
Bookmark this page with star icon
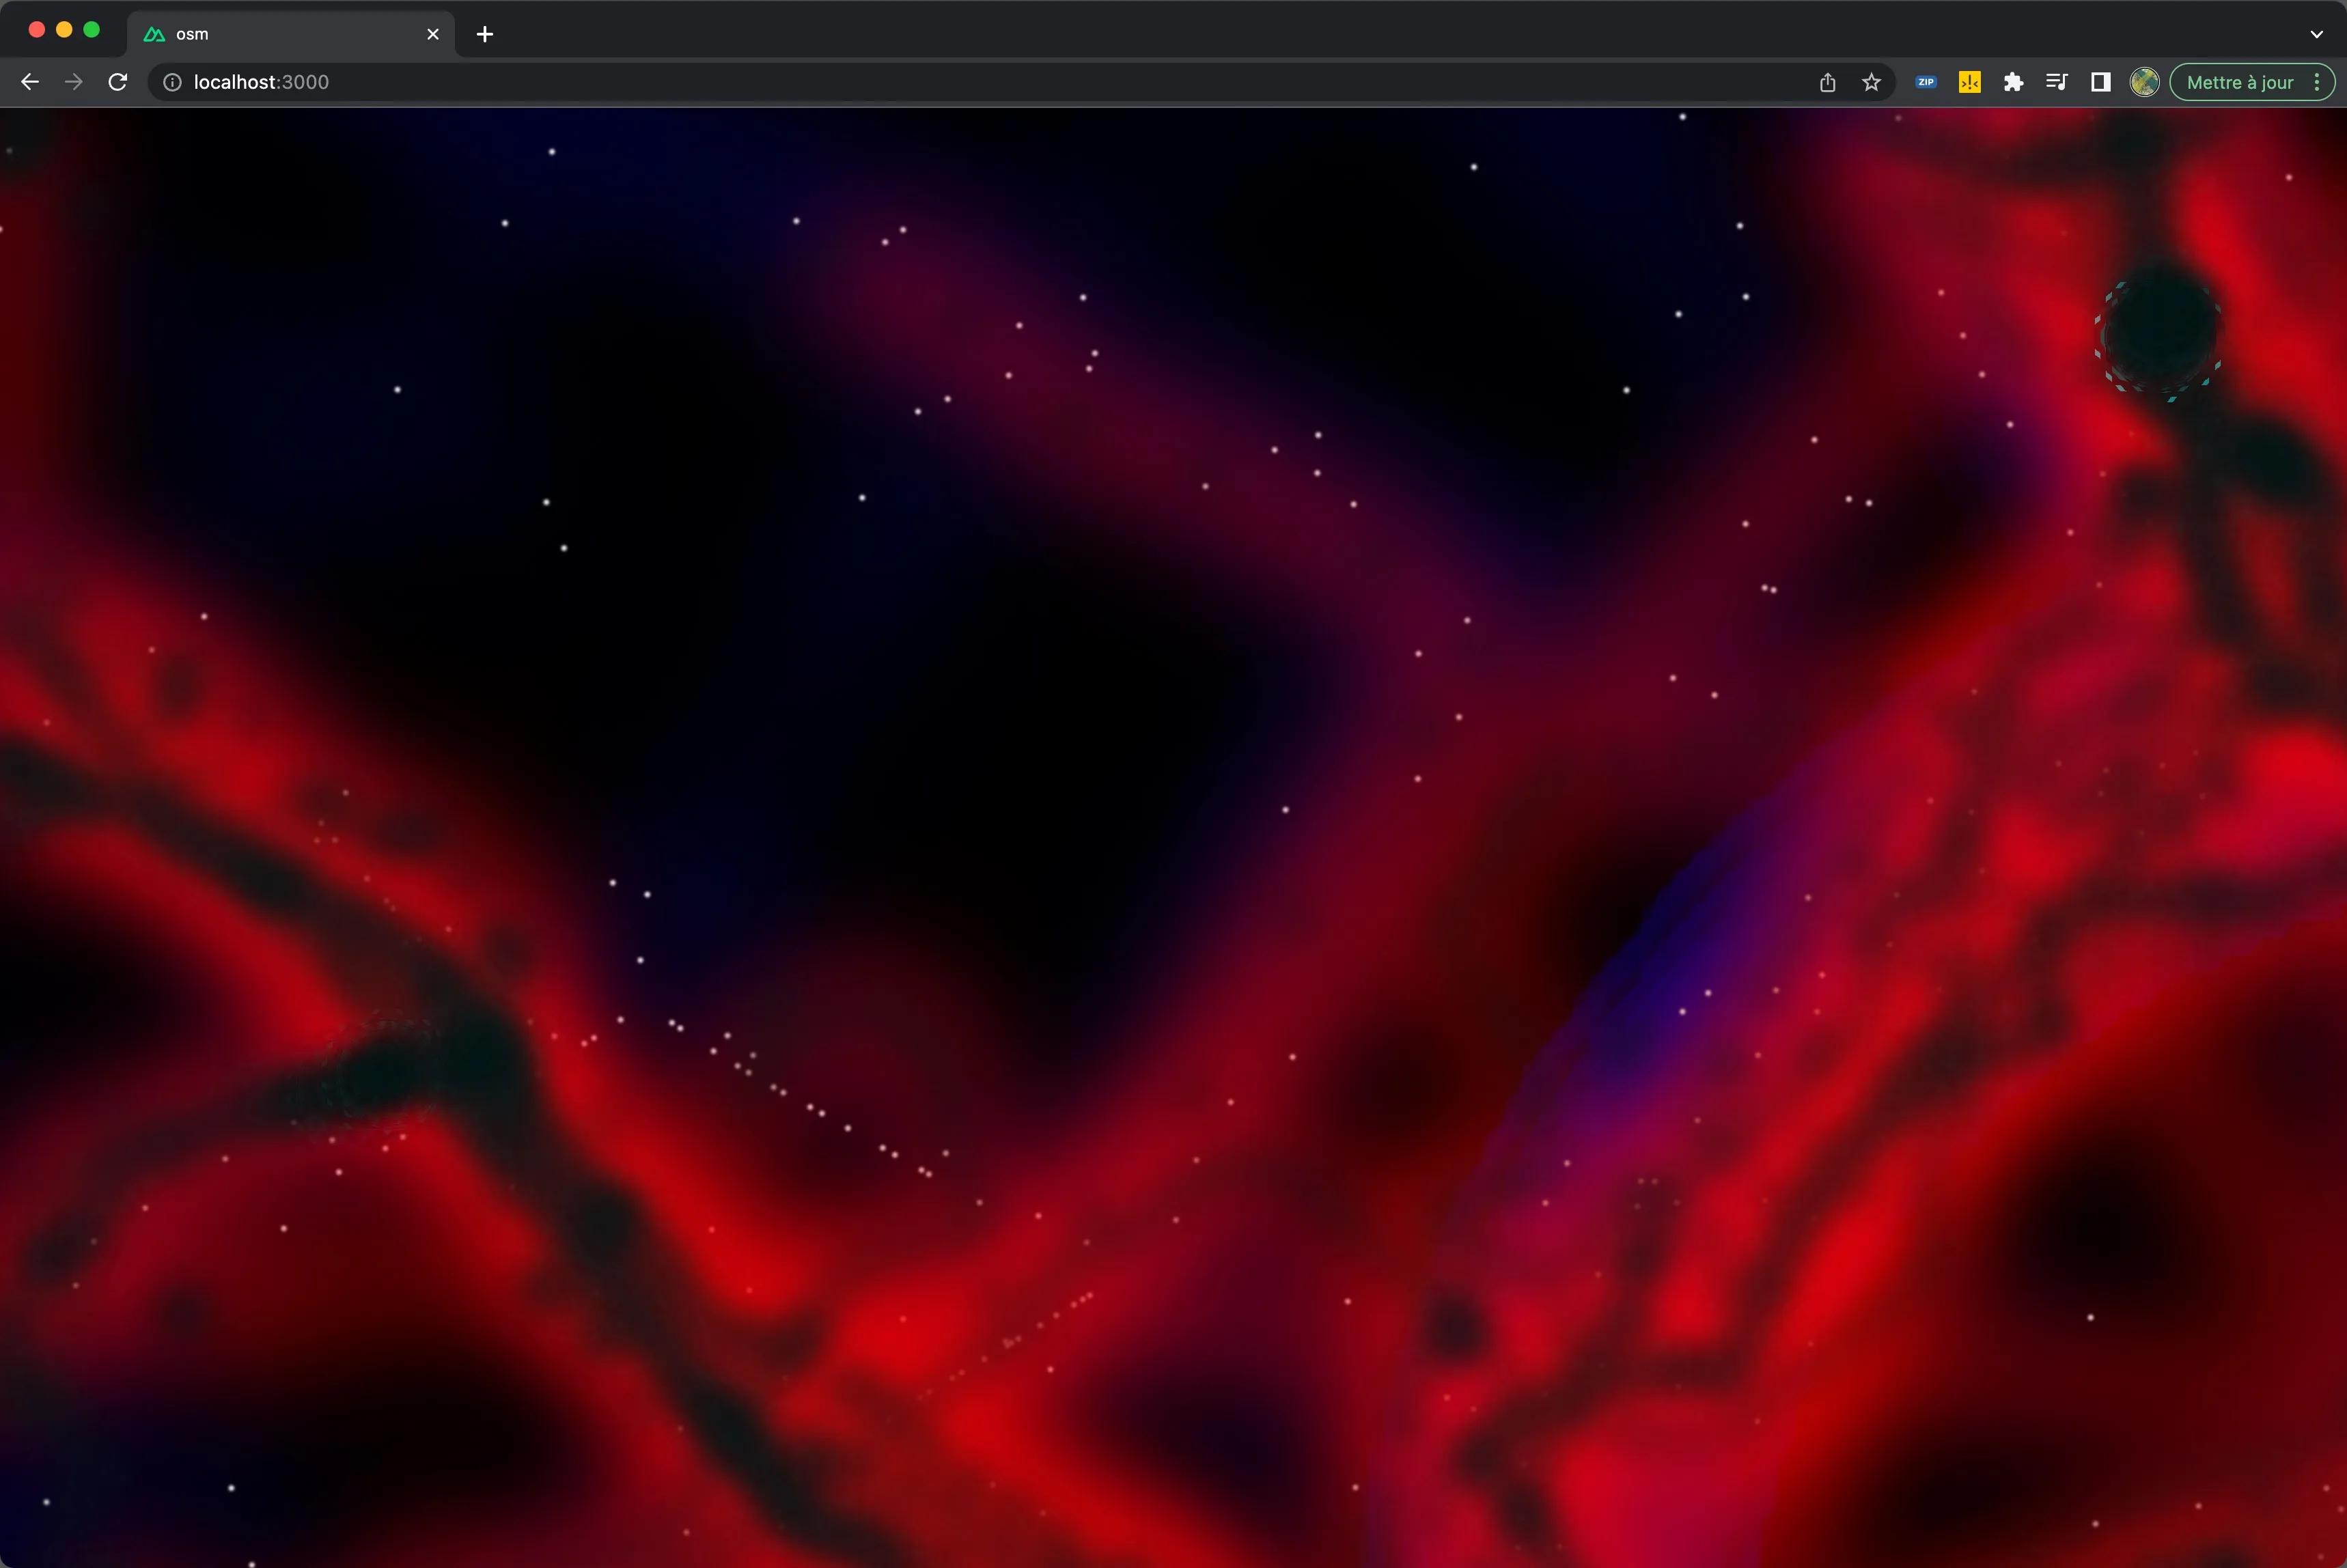coord(1871,82)
